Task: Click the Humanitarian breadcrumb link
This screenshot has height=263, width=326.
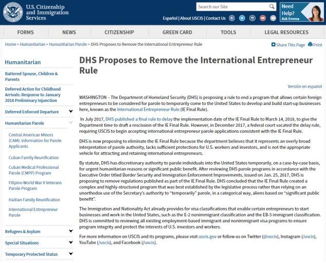Action: [32, 44]
